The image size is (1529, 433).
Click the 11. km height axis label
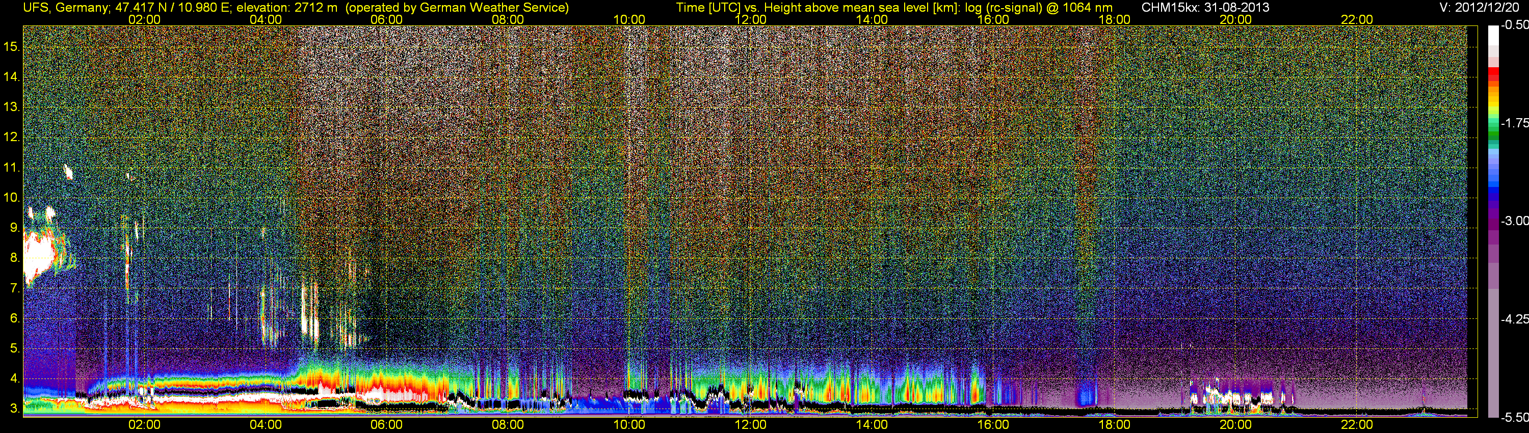click(11, 167)
